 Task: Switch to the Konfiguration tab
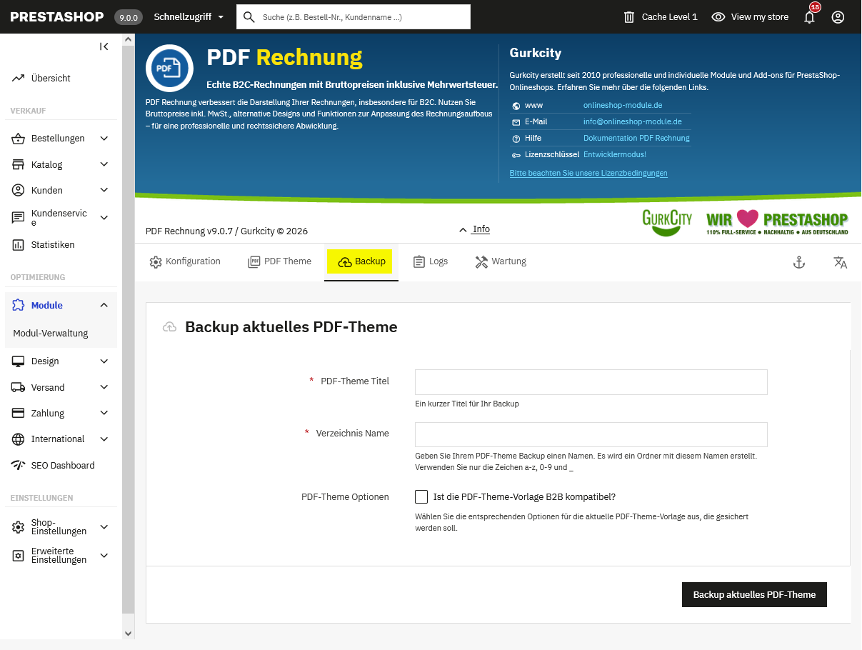(185, 261)
